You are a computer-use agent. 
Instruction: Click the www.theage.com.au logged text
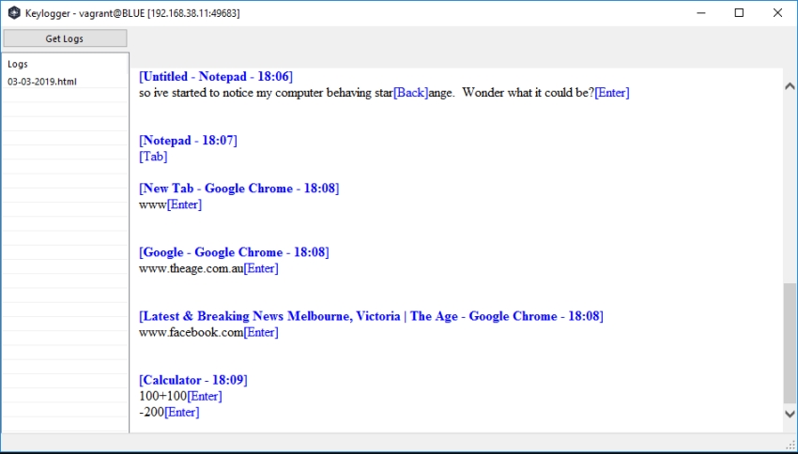tap(192, 268)
